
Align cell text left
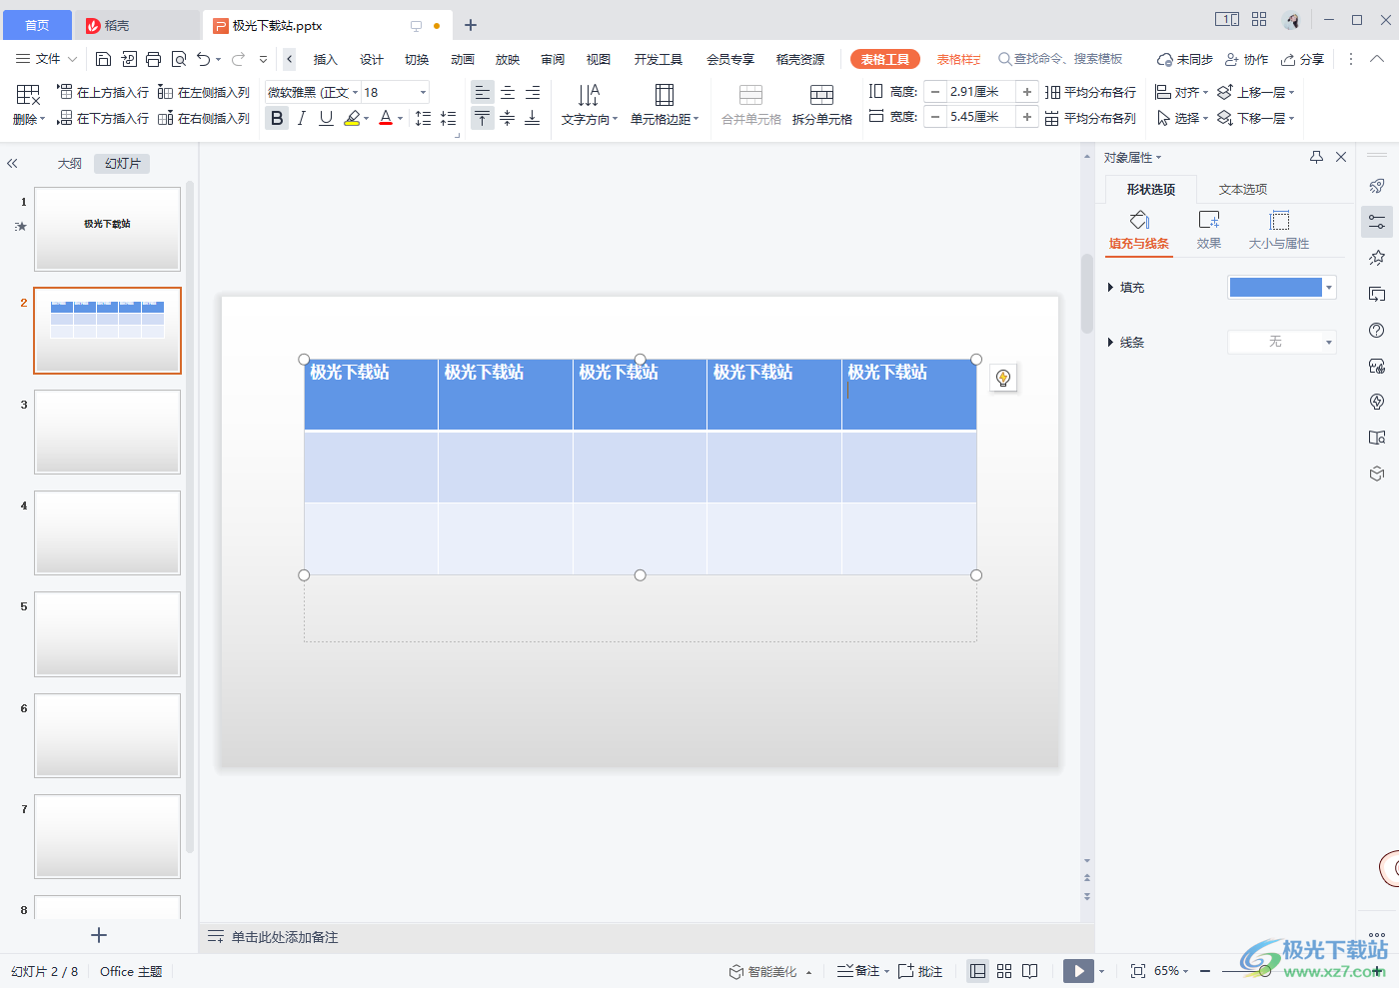click(x=483, y=92)
